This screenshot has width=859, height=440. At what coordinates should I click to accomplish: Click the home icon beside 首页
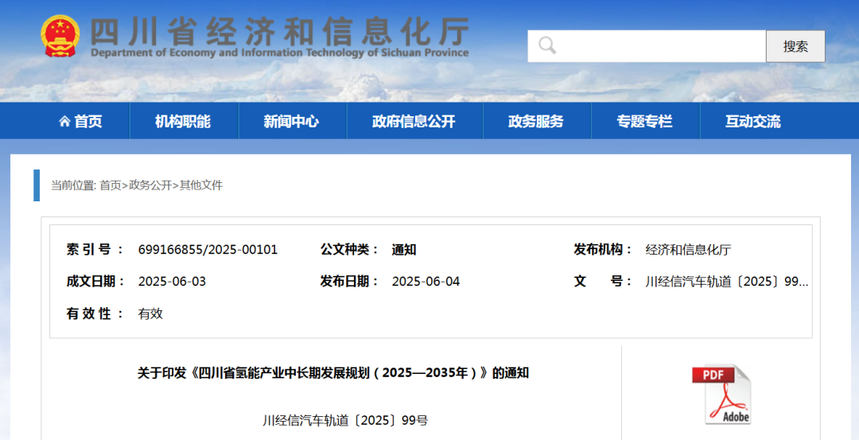[x=64, y=121]
